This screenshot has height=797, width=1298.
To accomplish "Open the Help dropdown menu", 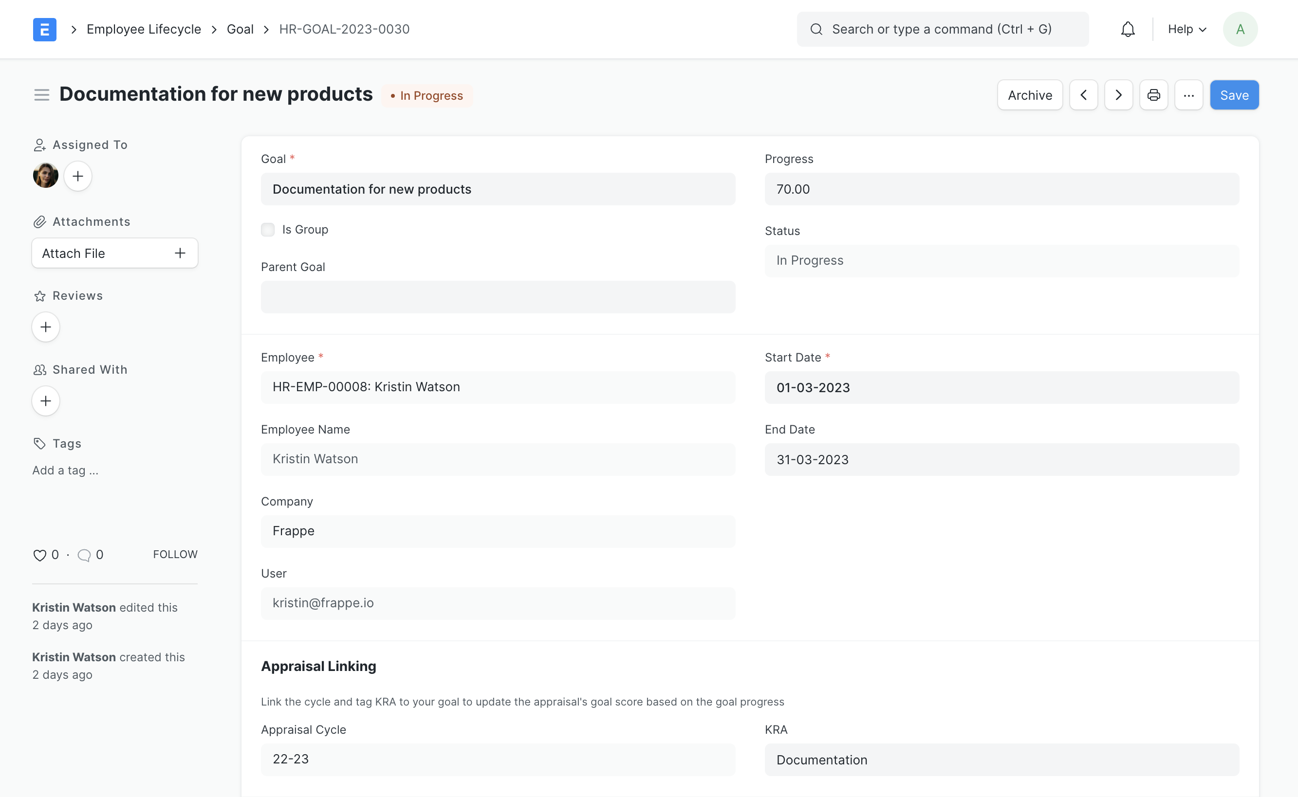I will tap(1187, 29).
